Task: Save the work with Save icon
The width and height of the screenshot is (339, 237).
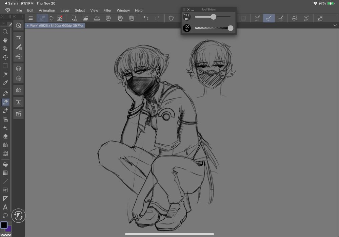Action: 97,18
